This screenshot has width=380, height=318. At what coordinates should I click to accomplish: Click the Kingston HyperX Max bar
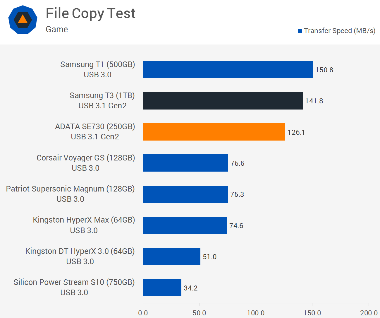185,225
